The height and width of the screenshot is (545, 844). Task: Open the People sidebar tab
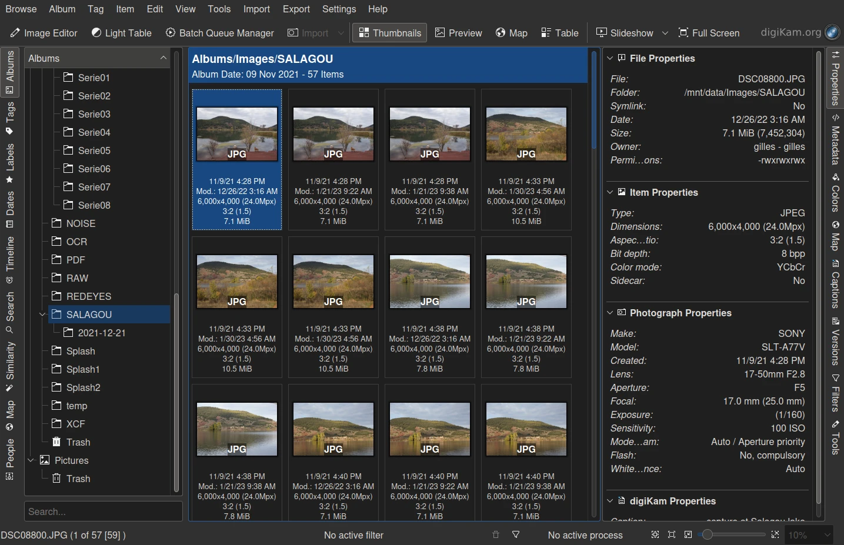click(10, 459)
